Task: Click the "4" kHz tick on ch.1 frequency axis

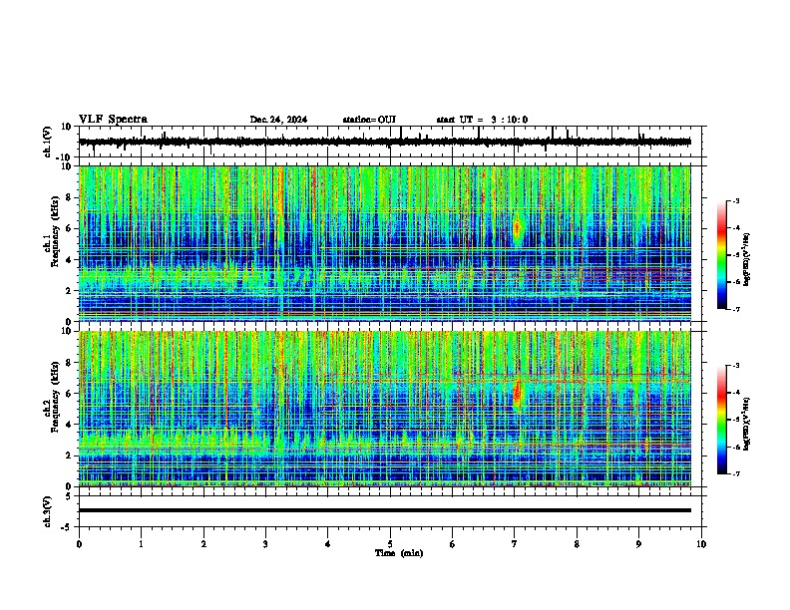Action: (x=70, y=260)
